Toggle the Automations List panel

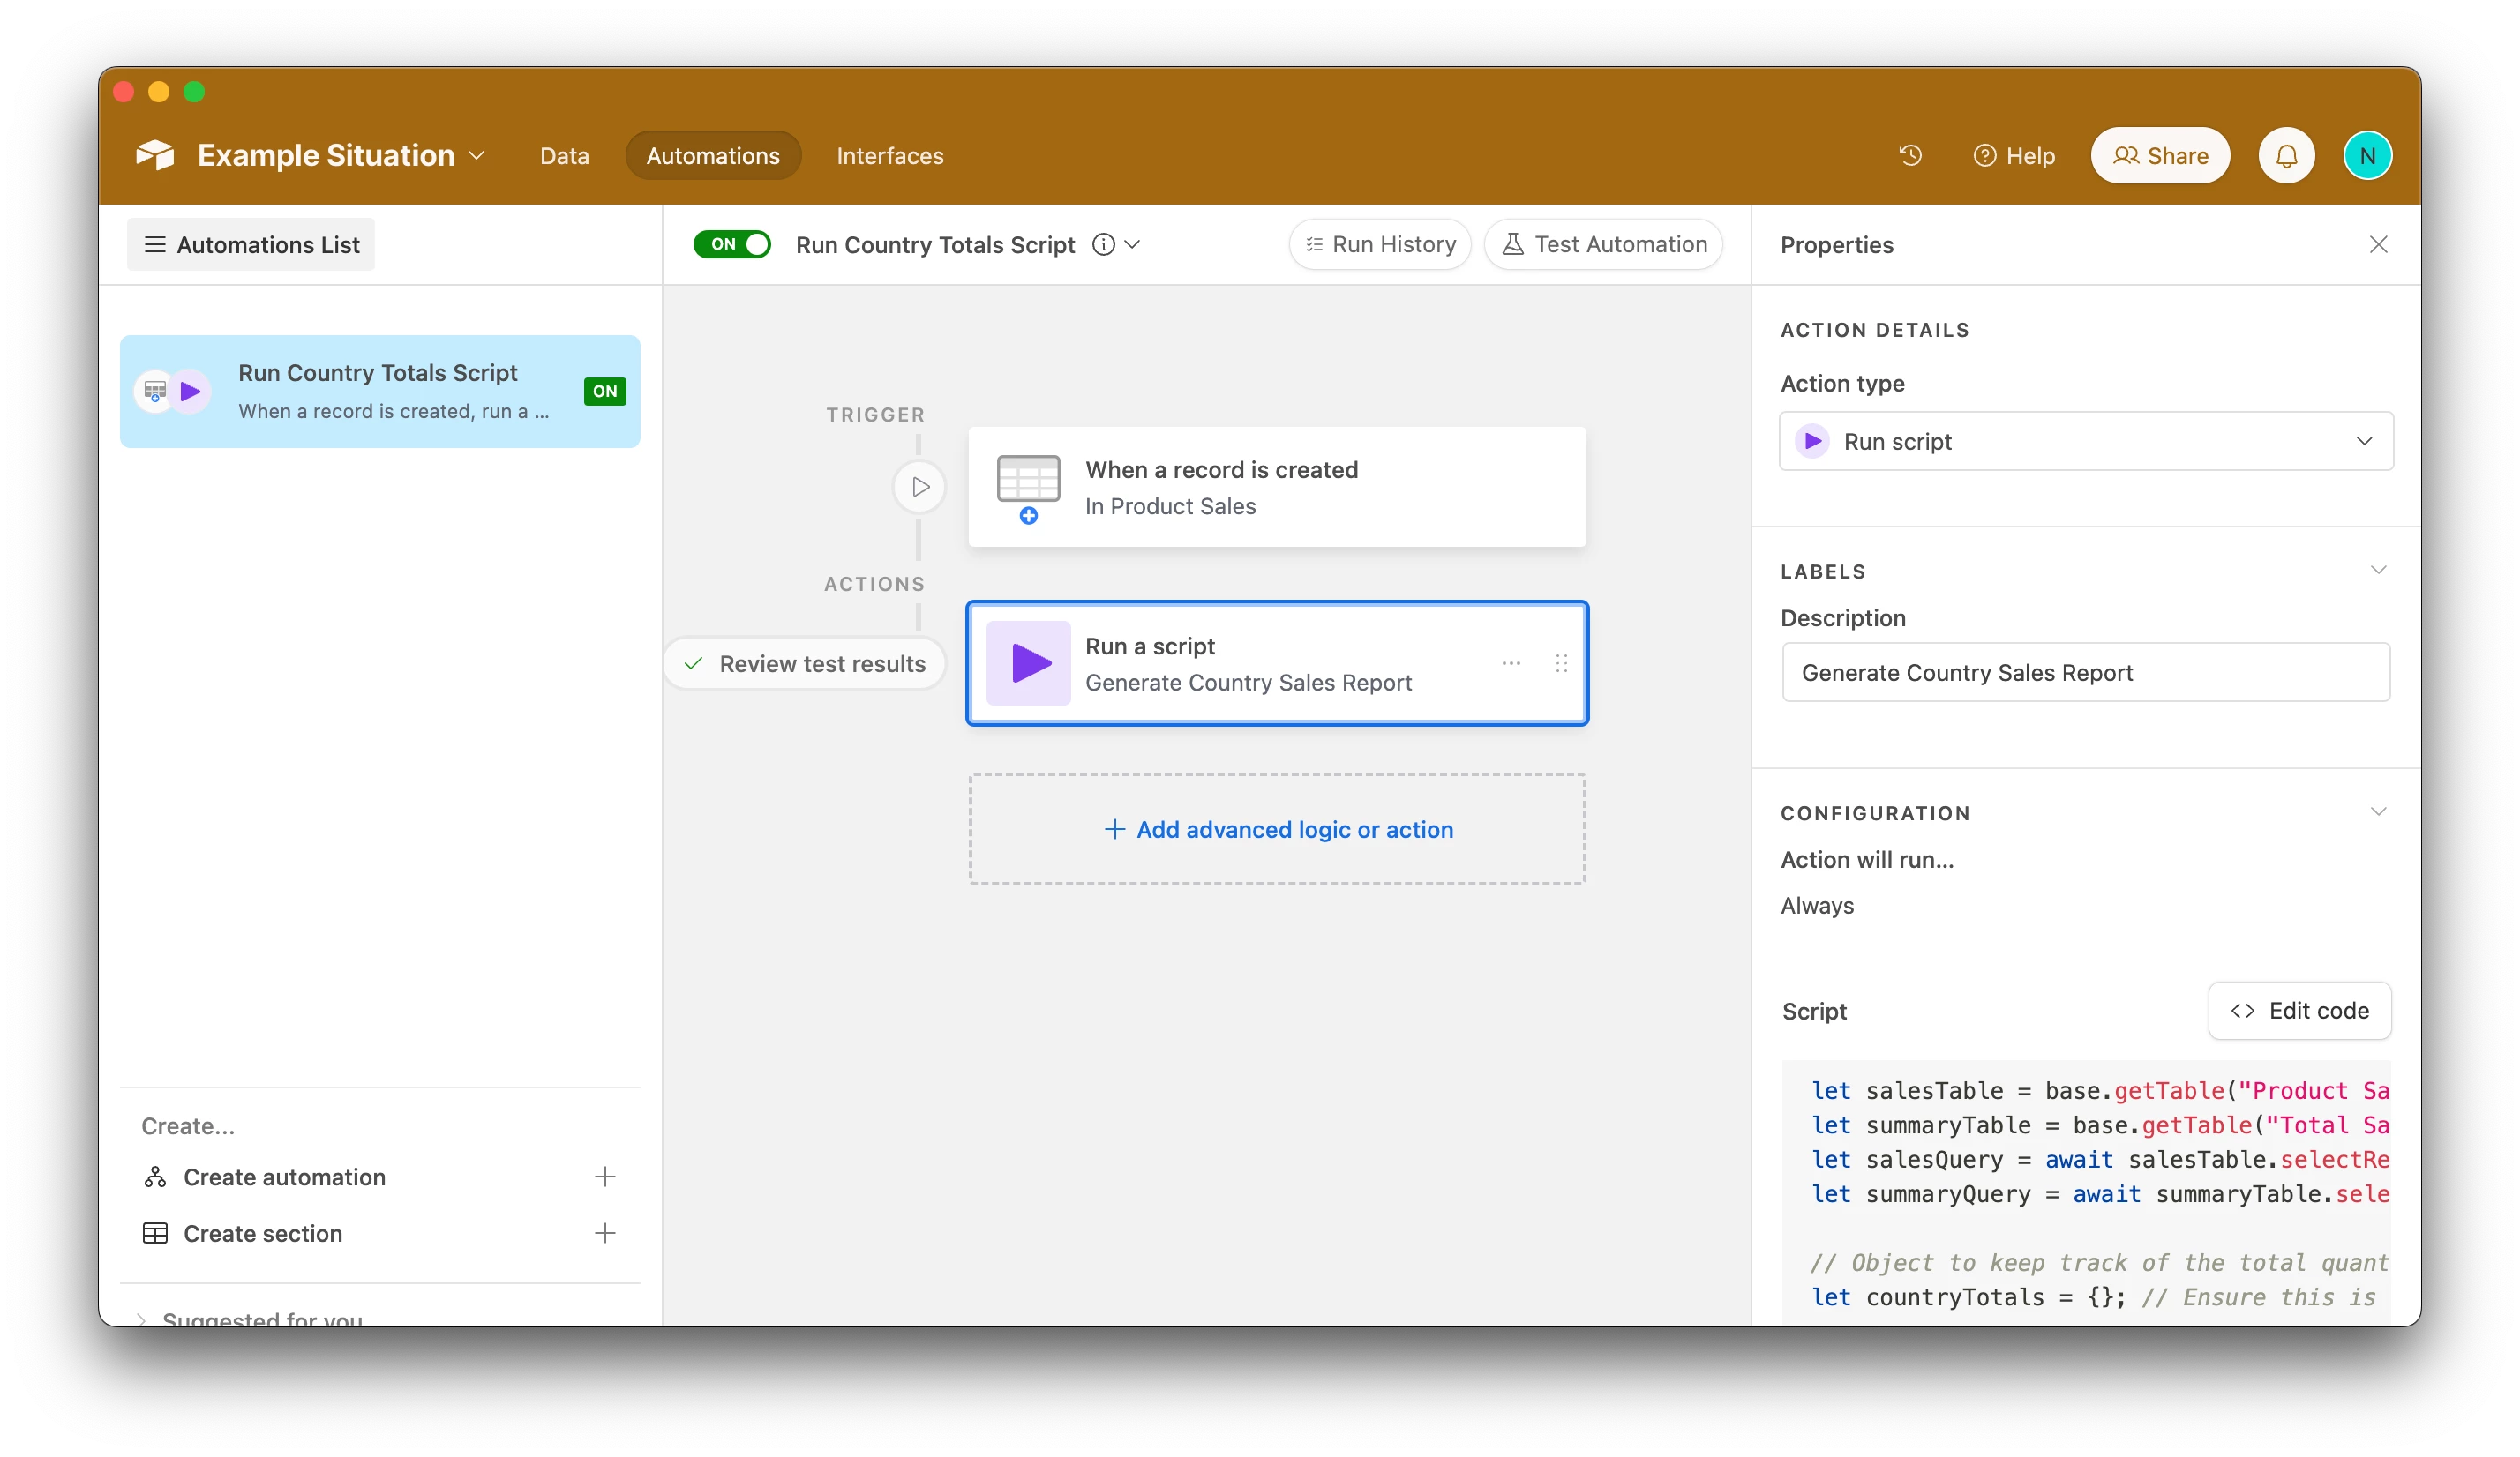[x=251, y=245]
